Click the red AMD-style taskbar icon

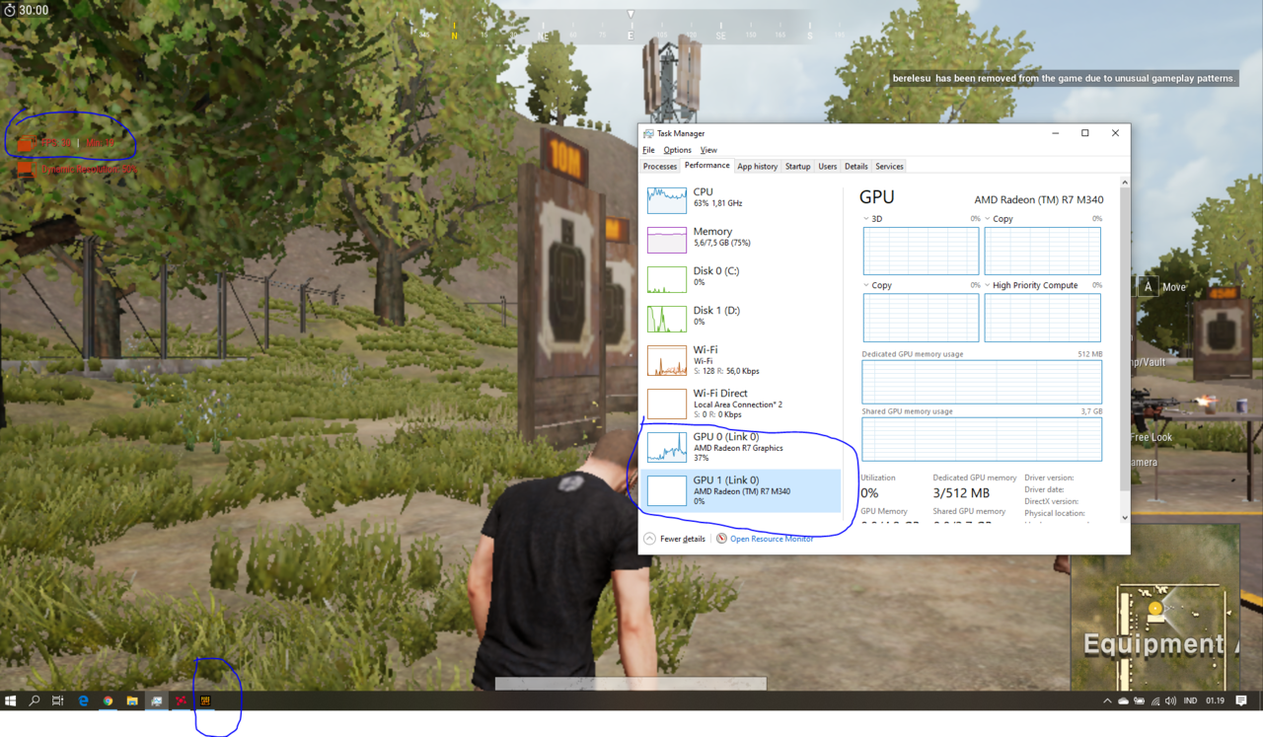(x=182, y=700)
